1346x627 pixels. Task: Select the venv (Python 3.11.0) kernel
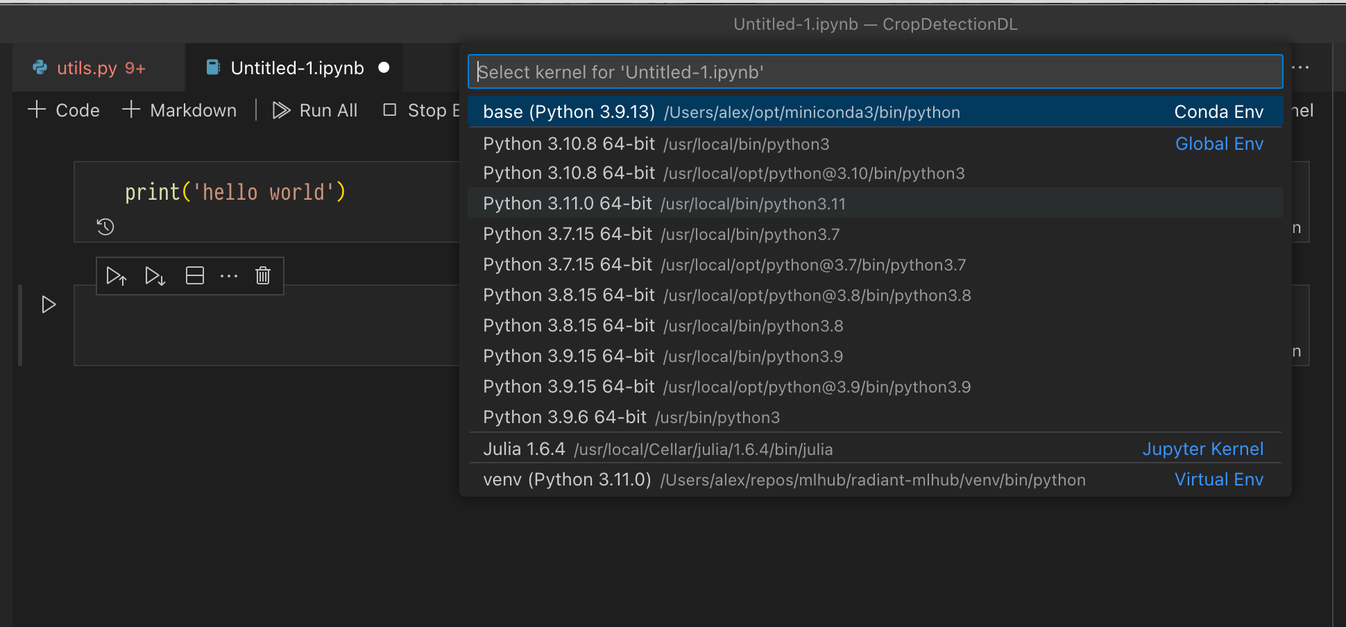tap(875, 479)
